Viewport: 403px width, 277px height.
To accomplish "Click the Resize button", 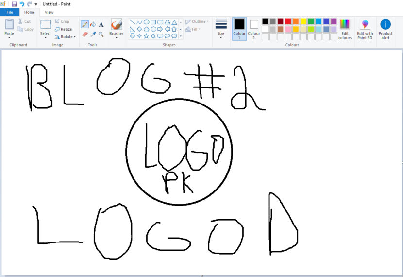I will (63, 29).
